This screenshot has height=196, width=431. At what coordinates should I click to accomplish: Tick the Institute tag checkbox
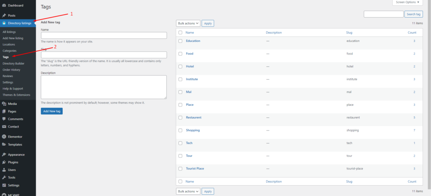tap(180, 79)
